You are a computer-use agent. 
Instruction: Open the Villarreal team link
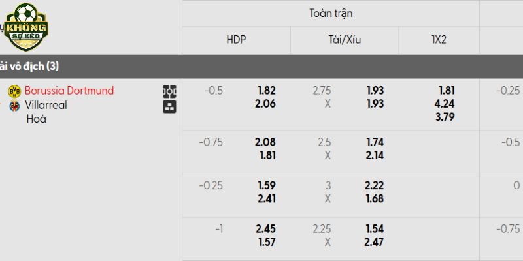click(46, 105)
